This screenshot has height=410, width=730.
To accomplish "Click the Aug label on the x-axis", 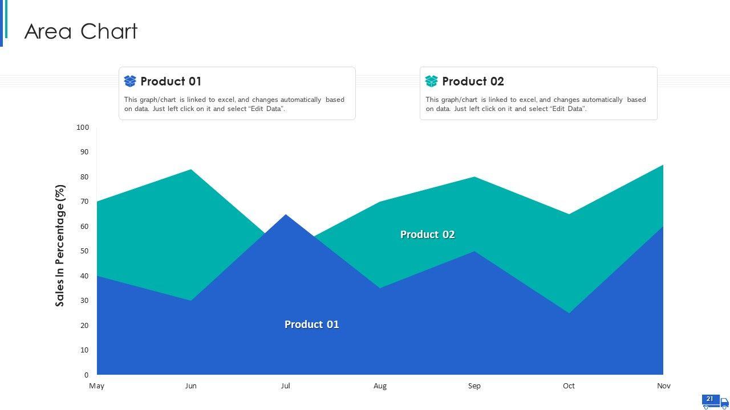I will (x=380, y=386).
